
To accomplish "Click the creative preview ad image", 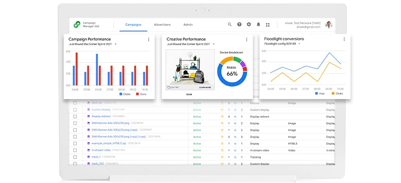I will pyautogui.click(x=190, y=70).
